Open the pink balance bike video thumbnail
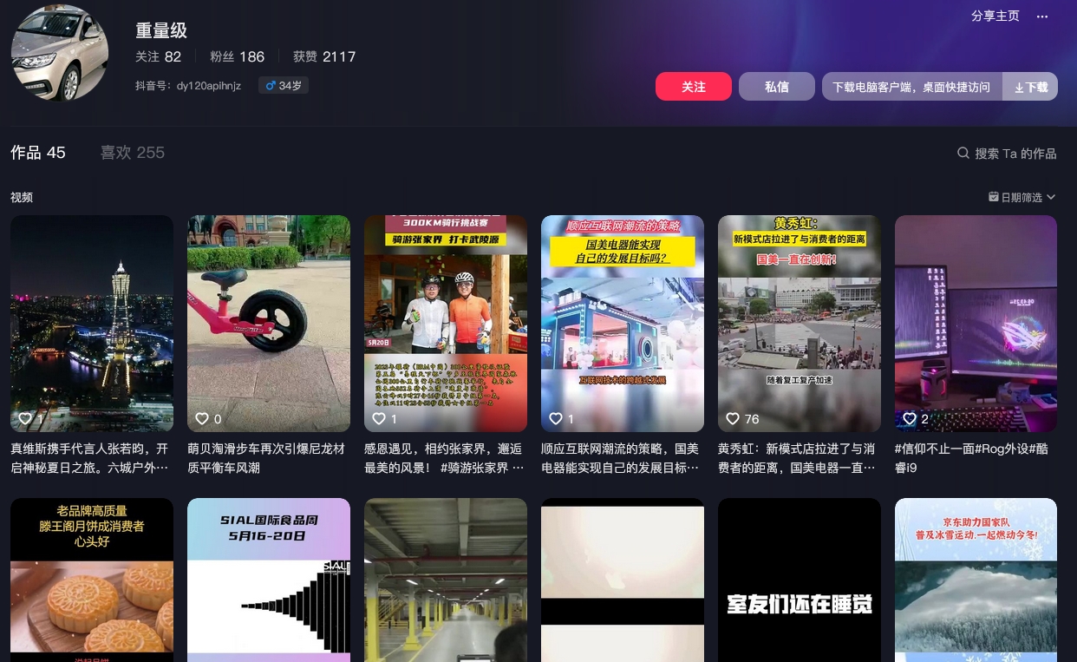Image resolution: width=1077 pixels, height=662 pixels. click(269, 324)
